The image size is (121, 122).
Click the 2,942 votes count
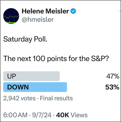(19, 98)
